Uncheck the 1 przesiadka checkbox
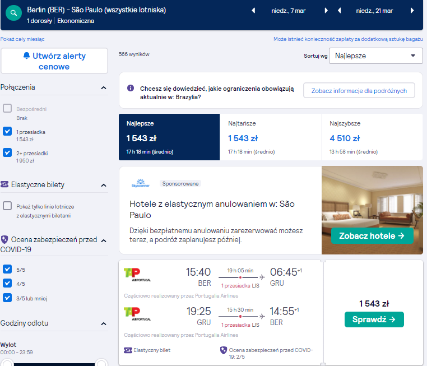 point(7,131)
